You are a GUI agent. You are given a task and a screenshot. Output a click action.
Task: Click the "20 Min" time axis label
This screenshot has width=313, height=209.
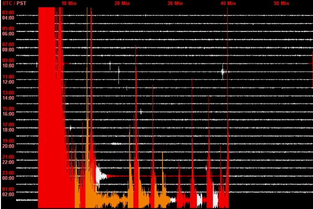(122, 3)
